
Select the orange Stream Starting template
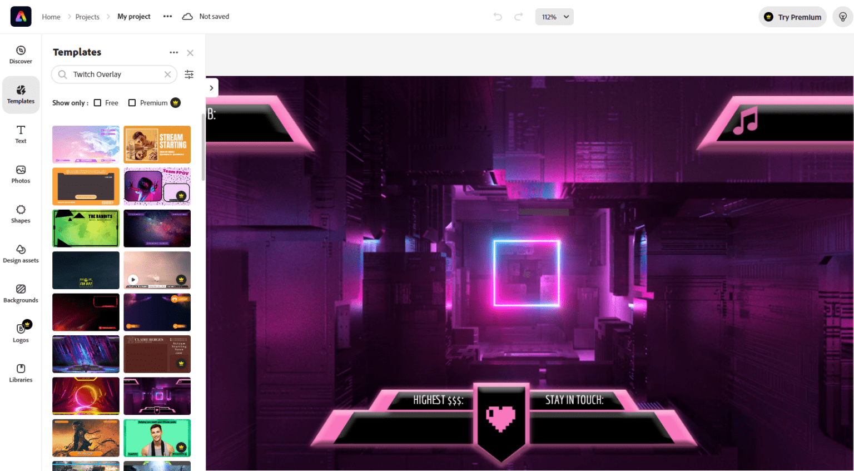[157, 145]
